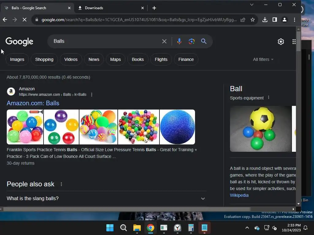This screenshot has height=235, width=314.
Task: Filter results by Videos
Action: 71,59
